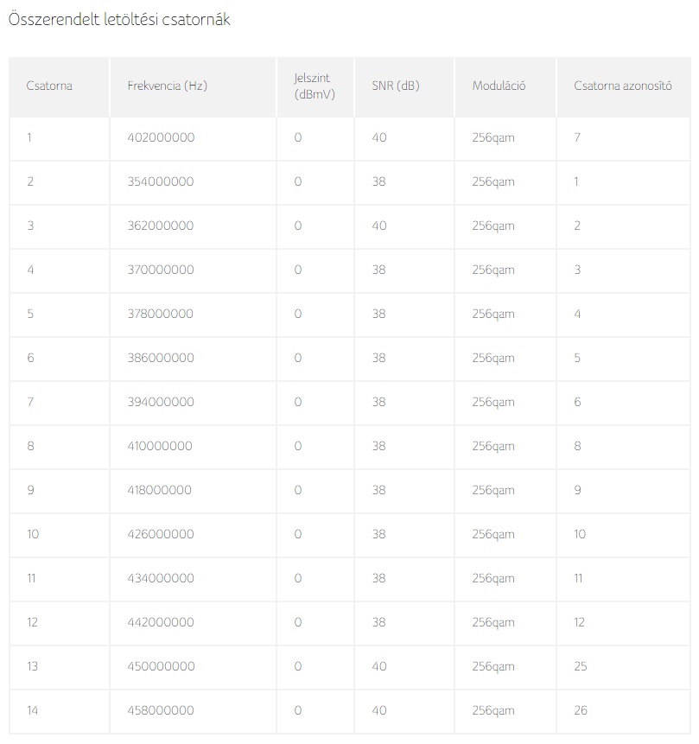Image resolution: width=699 pixels, height=744 pixels.
Task: Click channel identifier 26
Action: pyautogui.click(x=581, y=710)
